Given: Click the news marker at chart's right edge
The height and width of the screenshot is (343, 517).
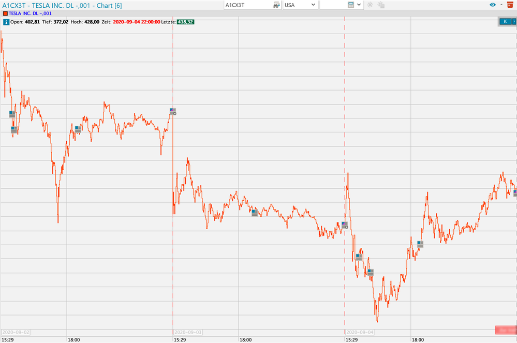Looking at the screenshot, I should tap(515, 192).
